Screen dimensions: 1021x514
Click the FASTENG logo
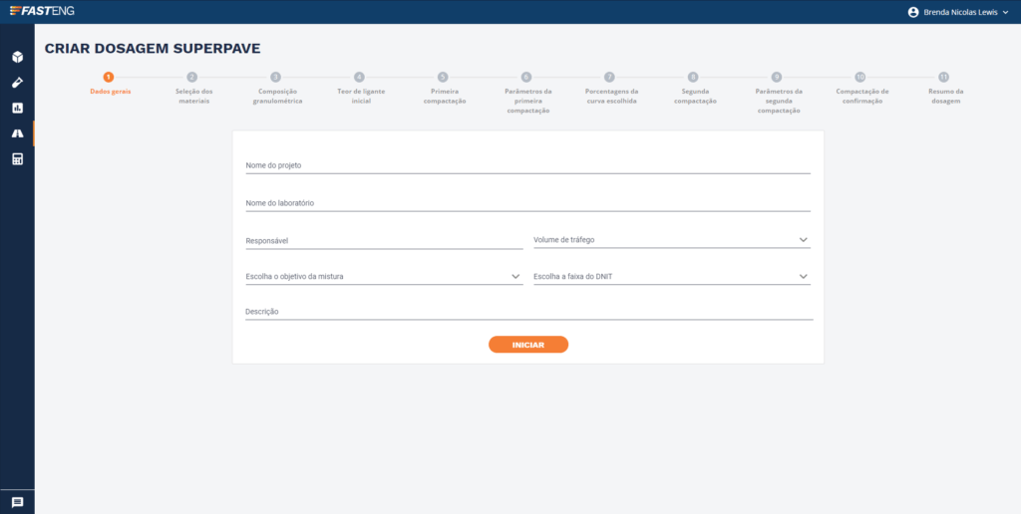41,11
